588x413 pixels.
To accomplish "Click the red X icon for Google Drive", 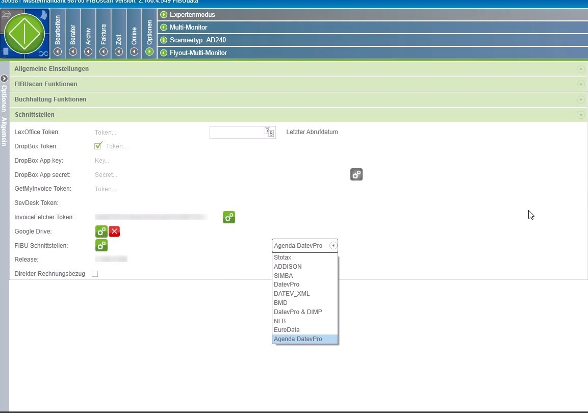I will pyautogui.click(x=114, y=231).
